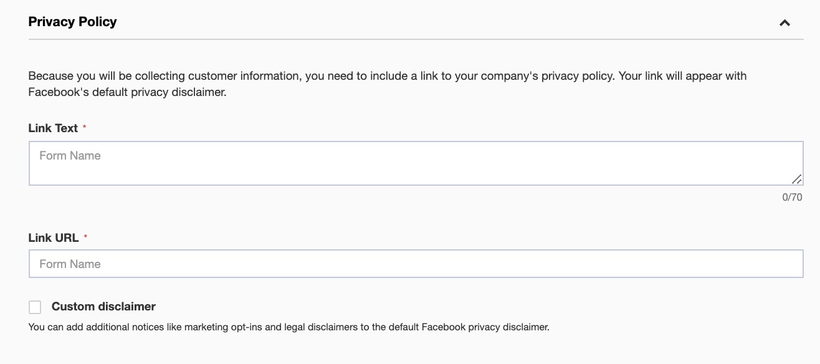Click the Privacy Policy section heading
The image size is (820, 364).
72,22
